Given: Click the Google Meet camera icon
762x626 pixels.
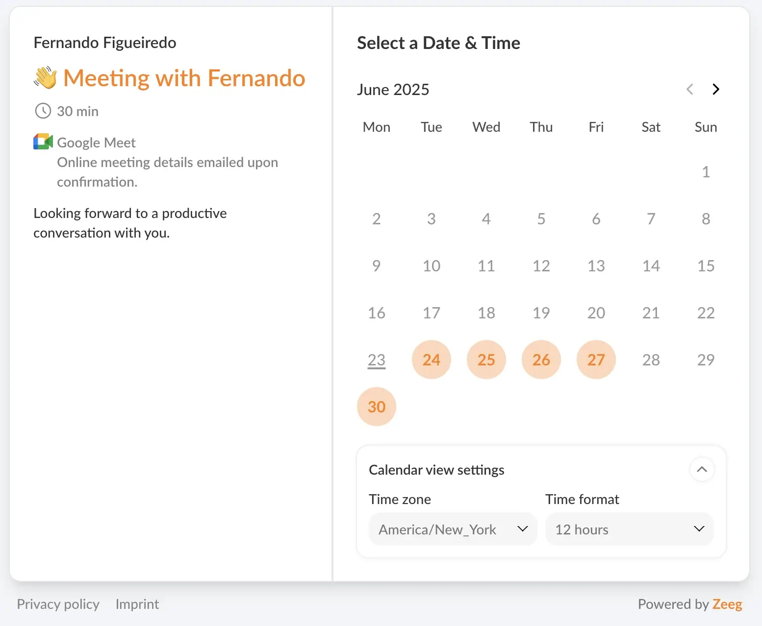Looking at the screenshot, I should (43, 142).
